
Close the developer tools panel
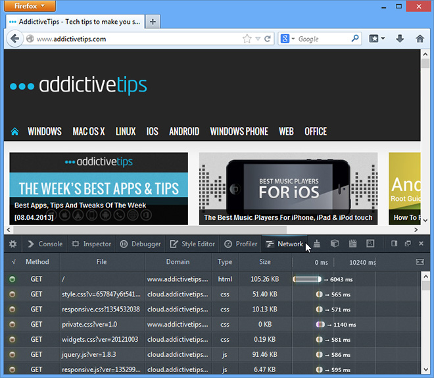click(x=422, y=243)
